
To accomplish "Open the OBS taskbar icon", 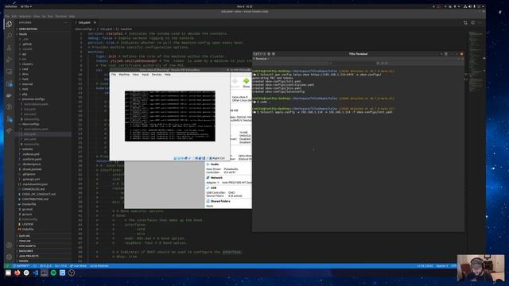I will click(72, 273).
